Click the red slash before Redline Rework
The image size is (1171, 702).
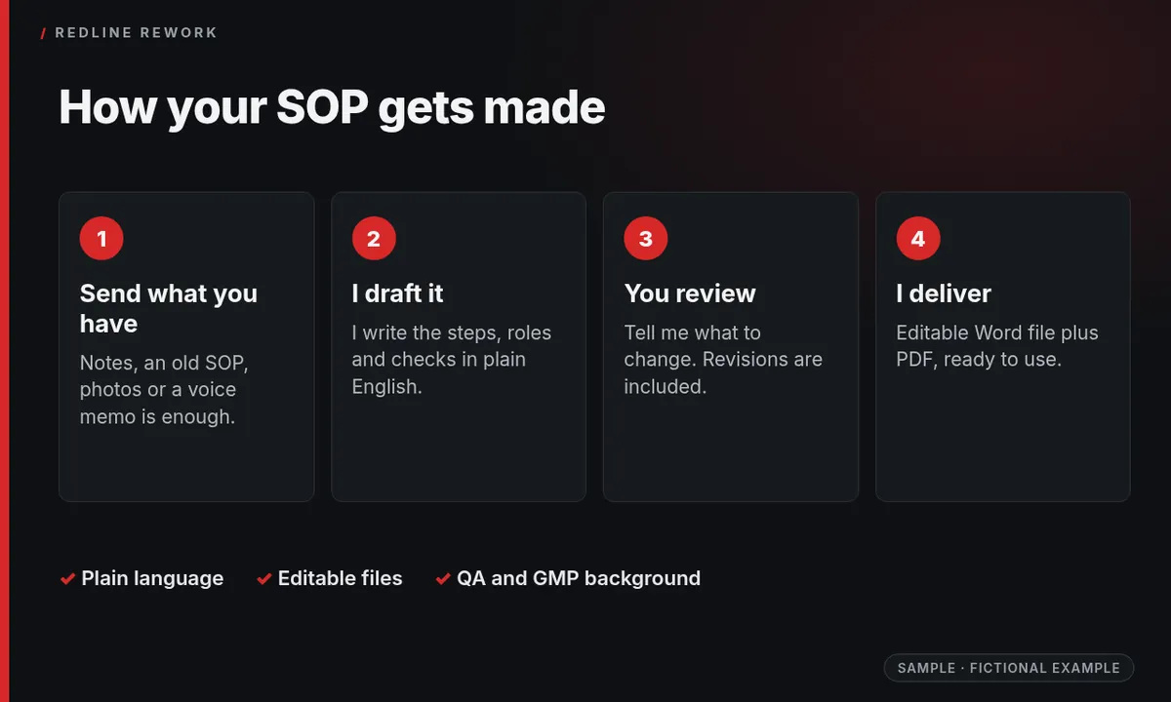(x=44, y=33)
